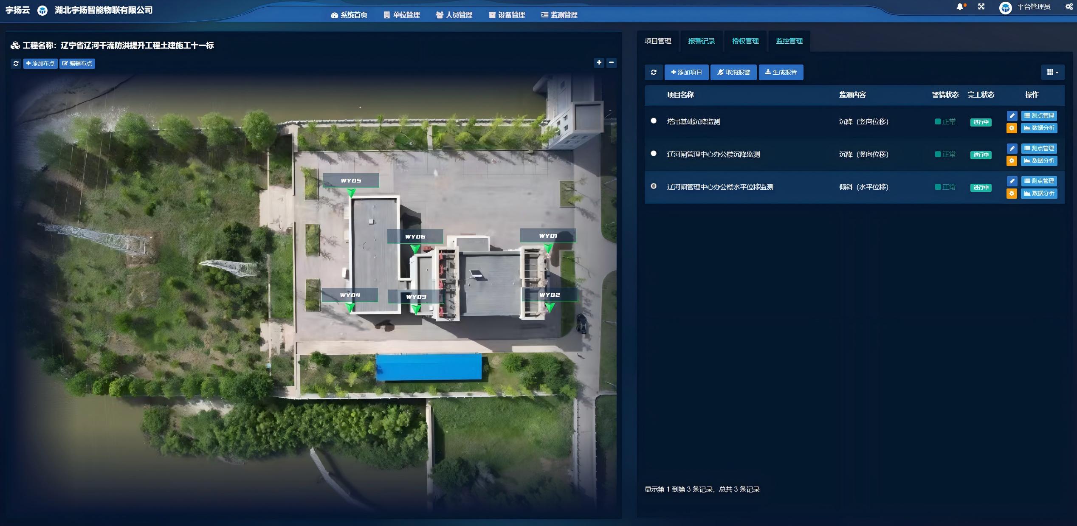The height and width of the screenshot is (526, 1077).
Task: Click the project list refresh icon
Action: (654, 72)
